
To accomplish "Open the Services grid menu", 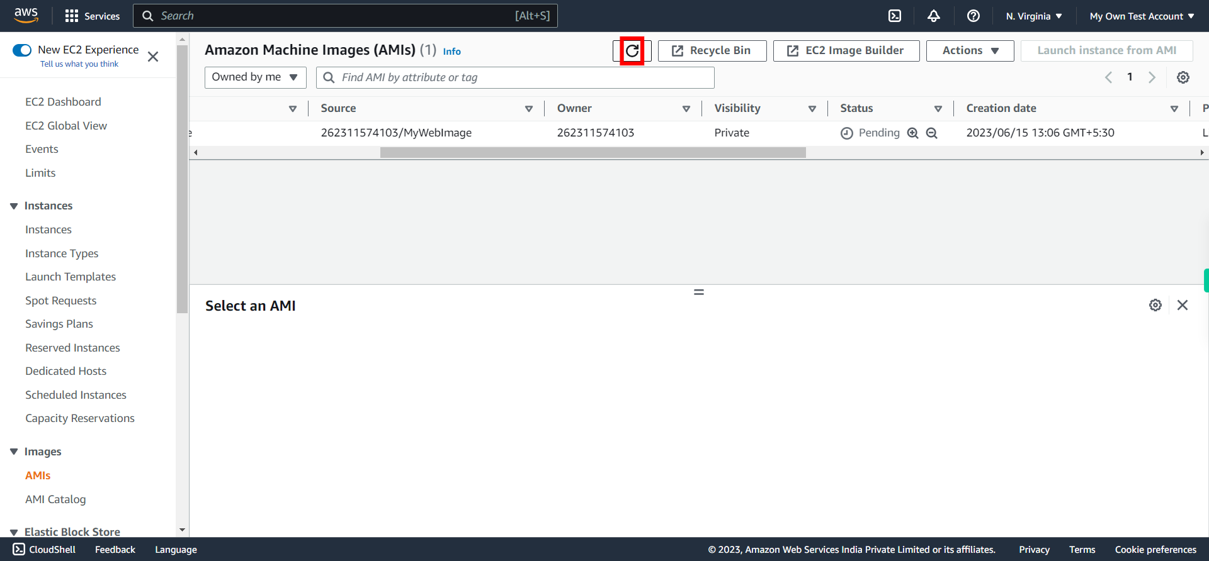I will click(93, 16).
